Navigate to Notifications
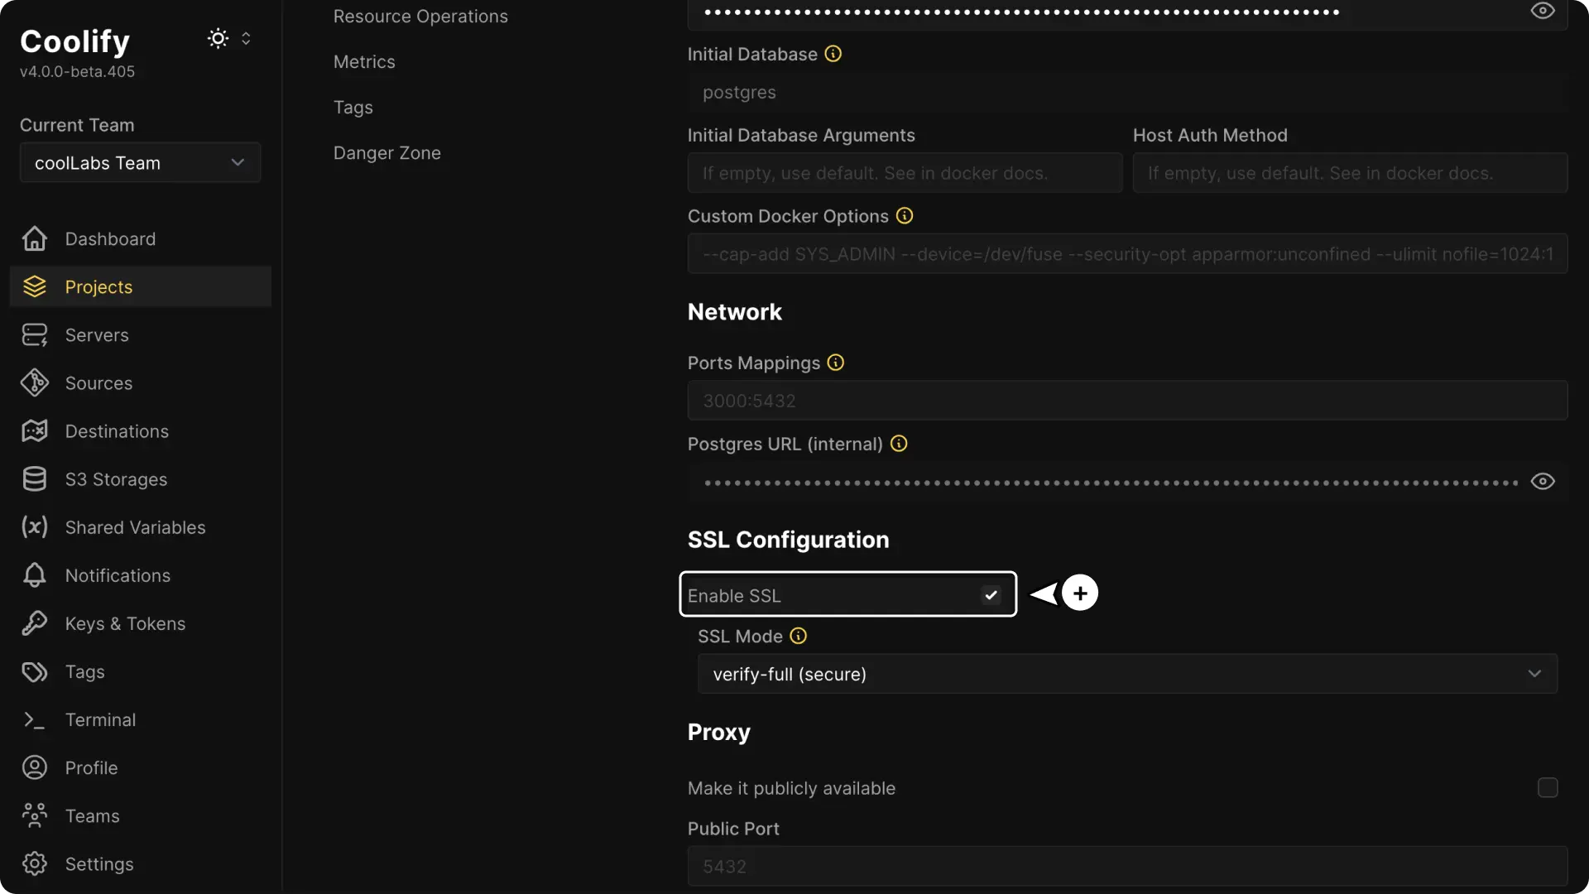The width and height of the screenshot is (1589, 894). tap(117, 574)
